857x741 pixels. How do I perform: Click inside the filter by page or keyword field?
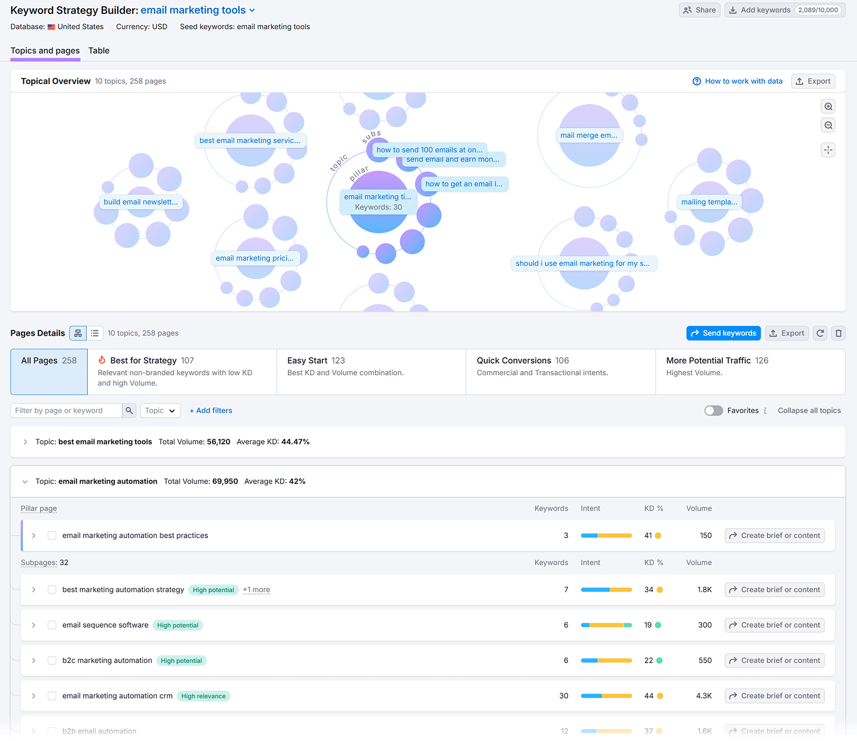(64, 410)
